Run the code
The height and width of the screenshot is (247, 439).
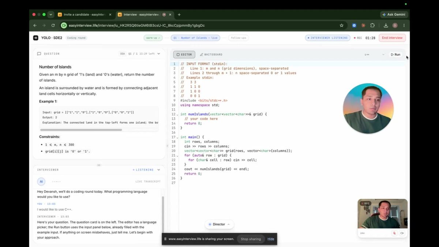coord(395,55)
